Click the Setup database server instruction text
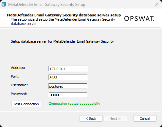The image size is (162, 127). [x=62, y=41]
